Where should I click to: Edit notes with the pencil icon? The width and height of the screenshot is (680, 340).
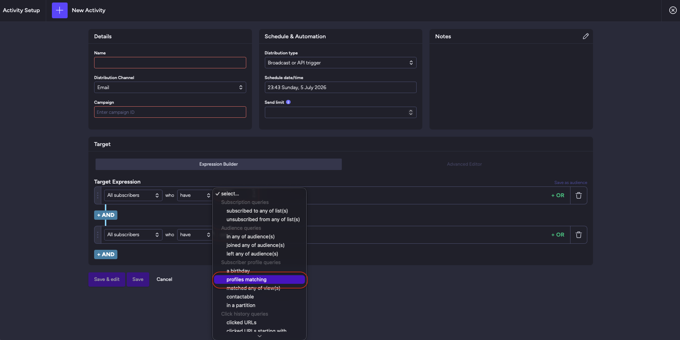coord(586,36)
